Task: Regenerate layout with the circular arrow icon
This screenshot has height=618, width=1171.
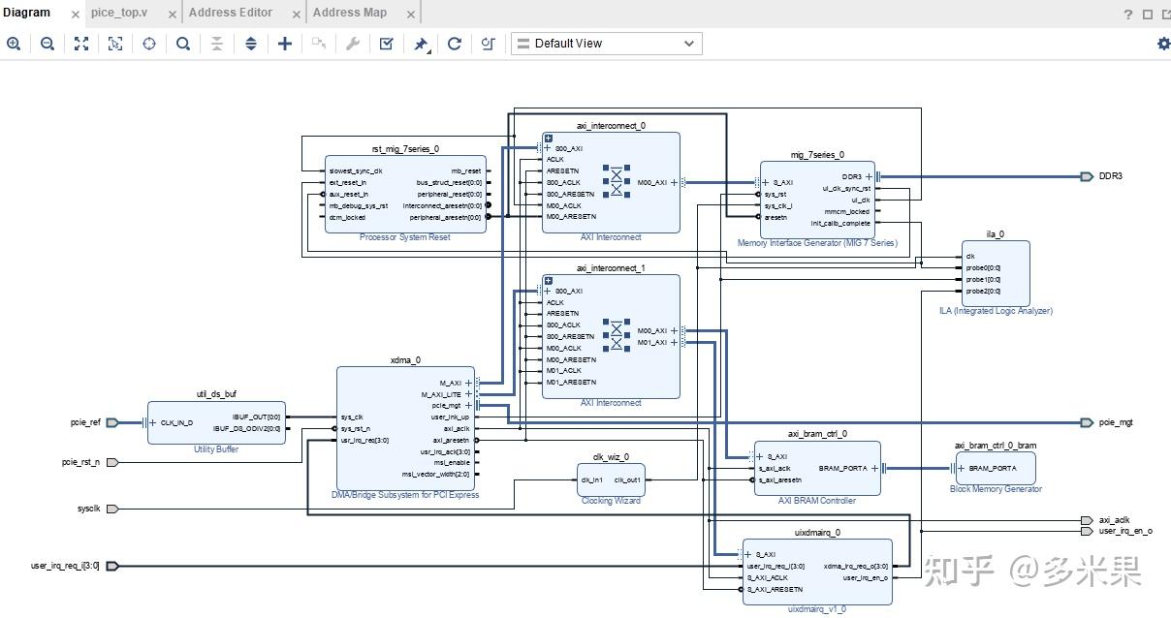Action: (x=454, y=44)
